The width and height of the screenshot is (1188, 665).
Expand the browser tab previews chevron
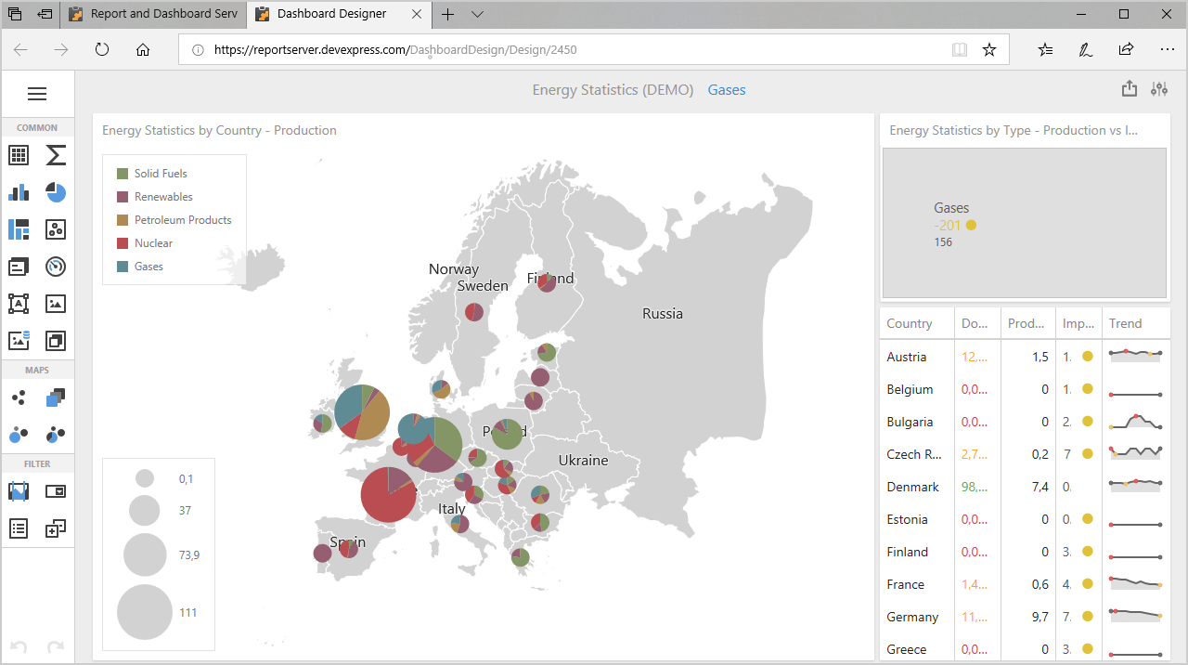tap(477, 14)
